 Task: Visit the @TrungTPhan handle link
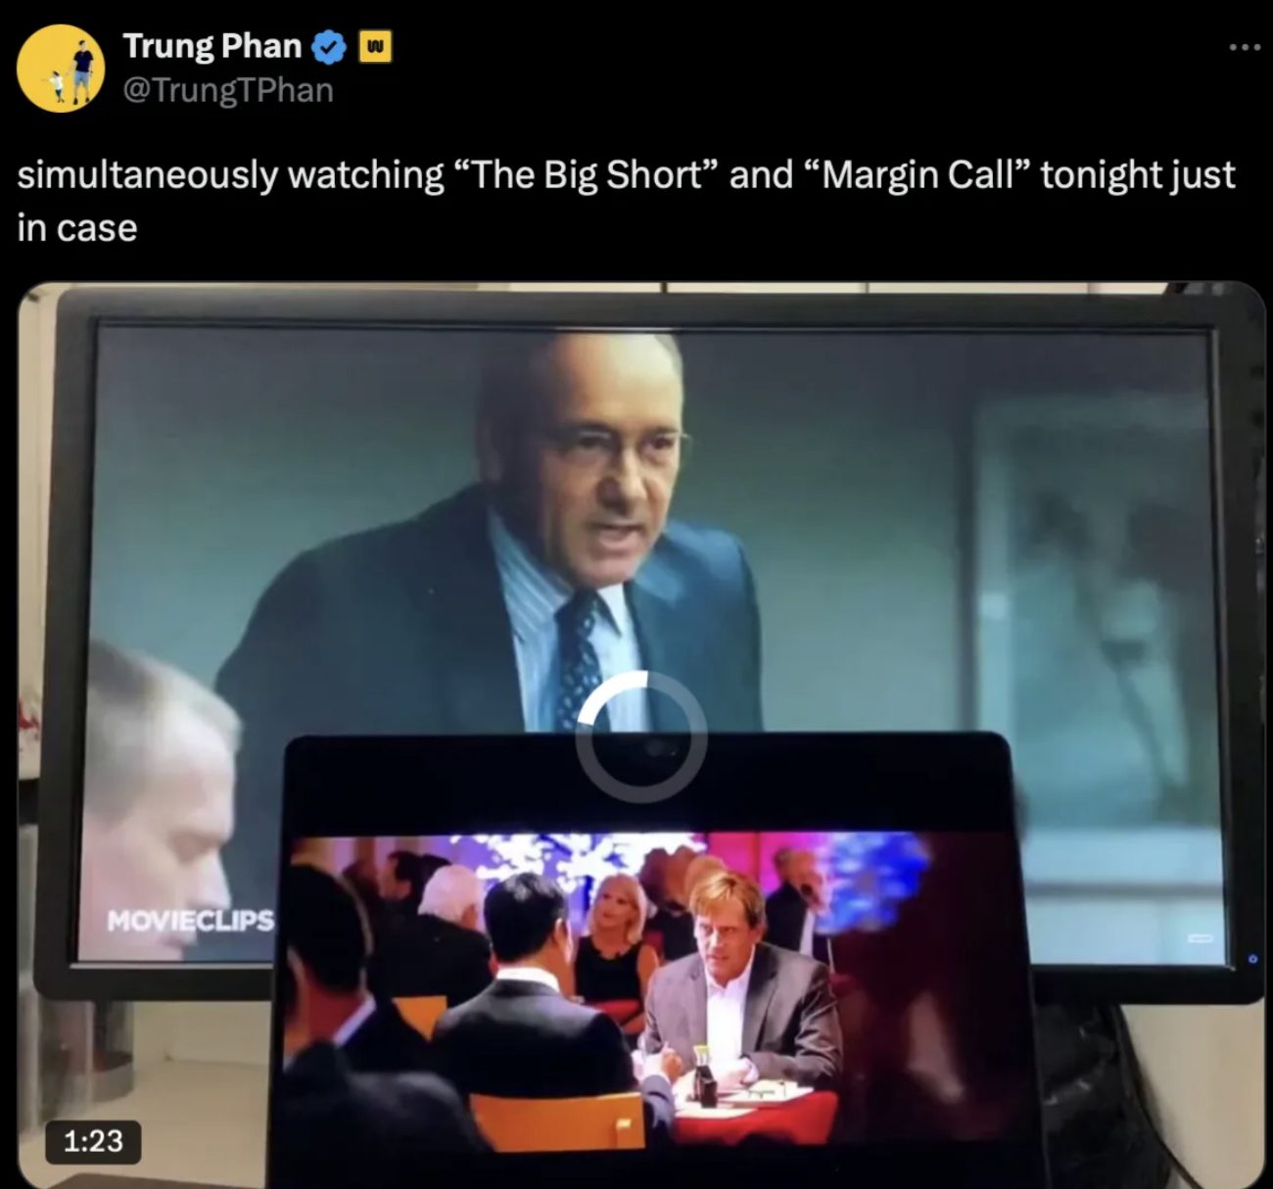pos(228,90)
